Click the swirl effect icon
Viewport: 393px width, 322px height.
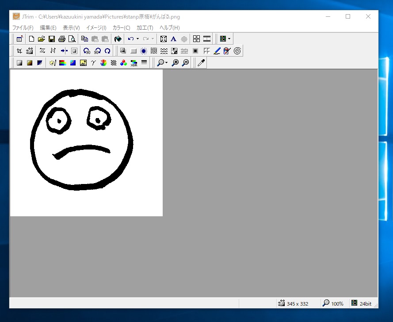(237, 51)
